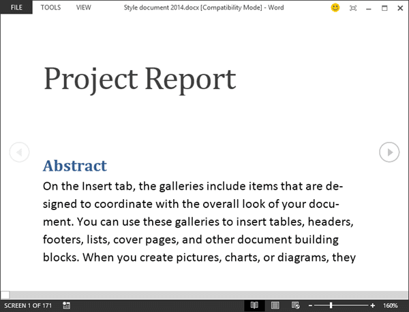The height and width of the screenshot is (312, 409).
Task: Open the TOOLS menu
Action: pyautogui.click(x=50, y=7)
